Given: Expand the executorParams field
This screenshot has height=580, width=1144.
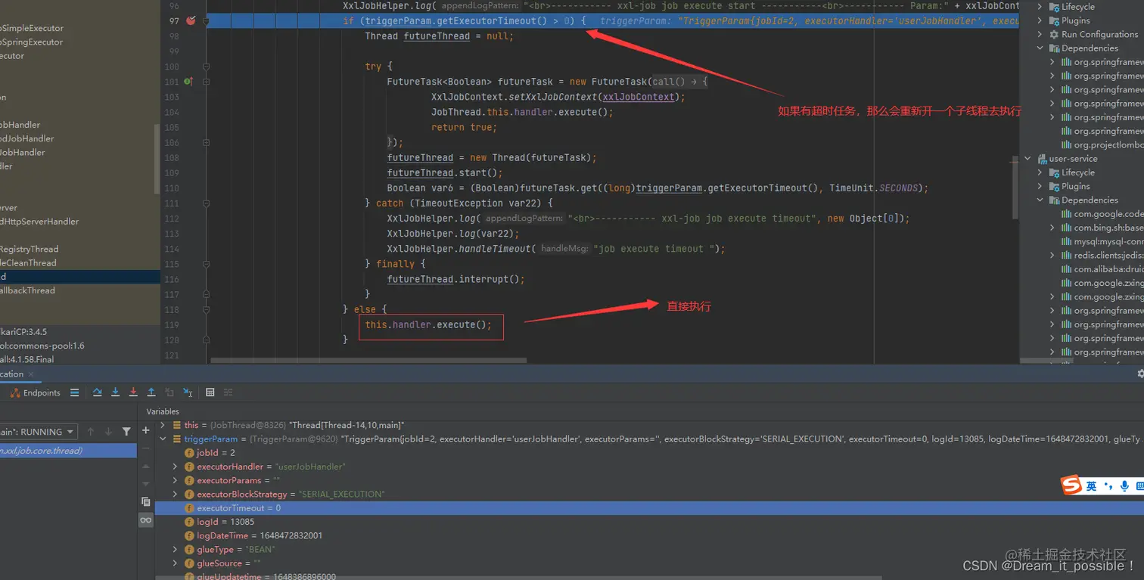Looking at the screenshot, I should (176, 480).
